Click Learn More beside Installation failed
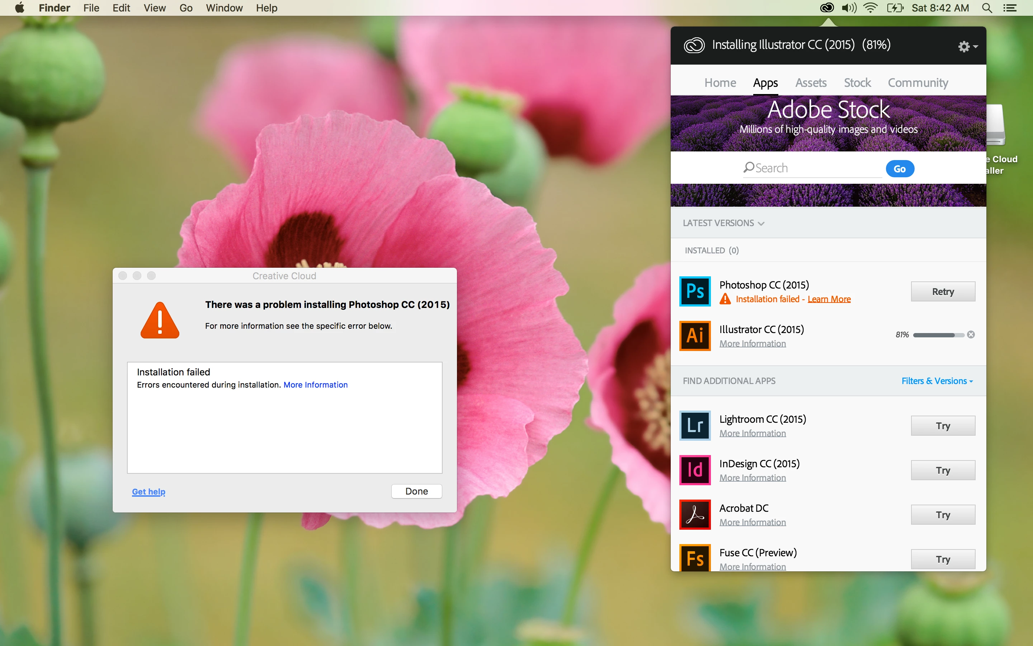This screenshot has height=646, width=1033. 829,299
